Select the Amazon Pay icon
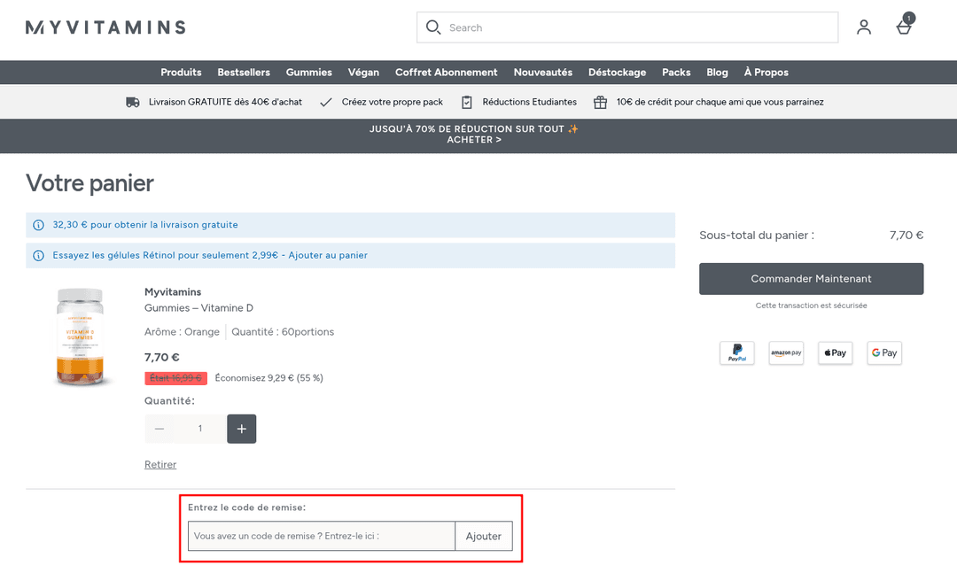957x573 pixels. tap(786, 352)
